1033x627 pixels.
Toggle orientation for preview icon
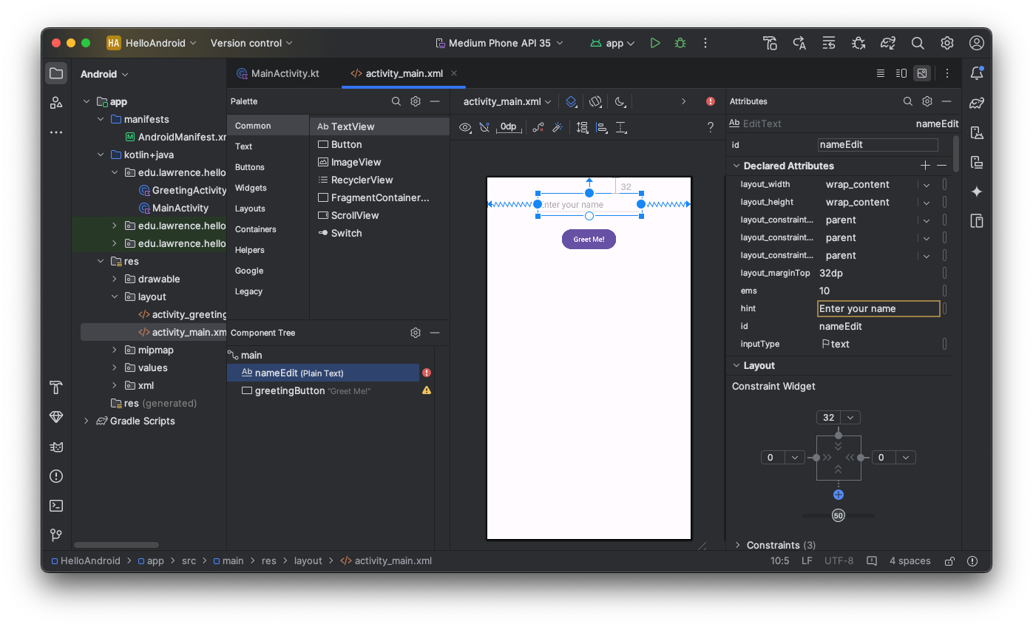[x=596, y=101]
